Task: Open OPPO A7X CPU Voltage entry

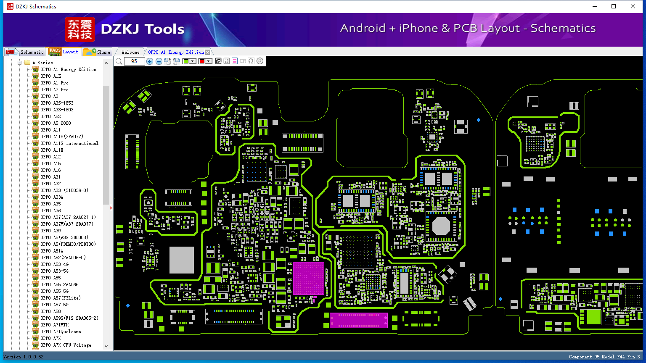Action: (x=66, y=345)
